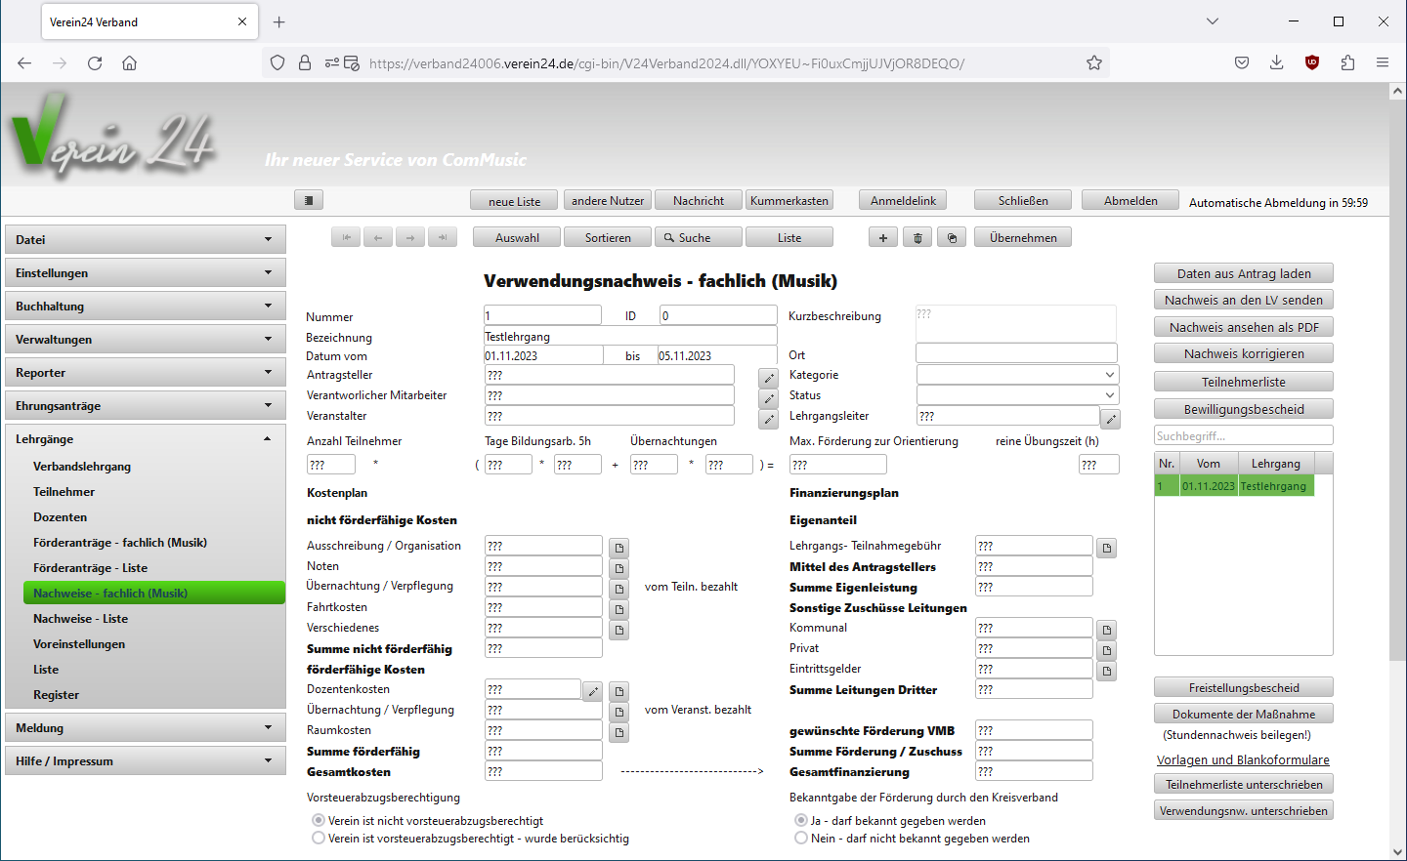This screenshot has width=1407, height=861.
Task: Open document icon for Fahrtkosten row
Action: point(618,609)
